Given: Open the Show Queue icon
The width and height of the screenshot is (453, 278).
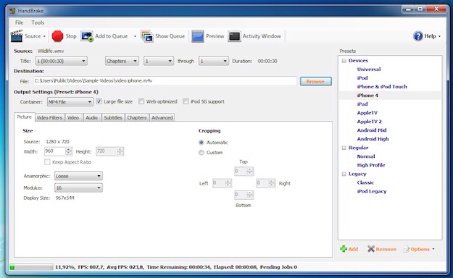Looking at the screenshot, I should pos(147,36).
